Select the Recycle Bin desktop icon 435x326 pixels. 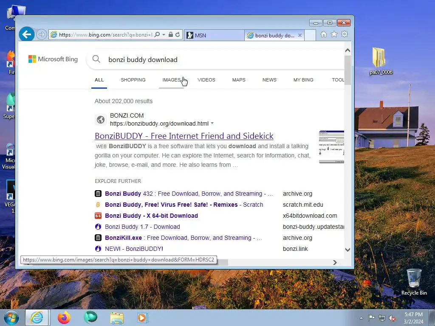pyautogui.click(x=414, y=282)
